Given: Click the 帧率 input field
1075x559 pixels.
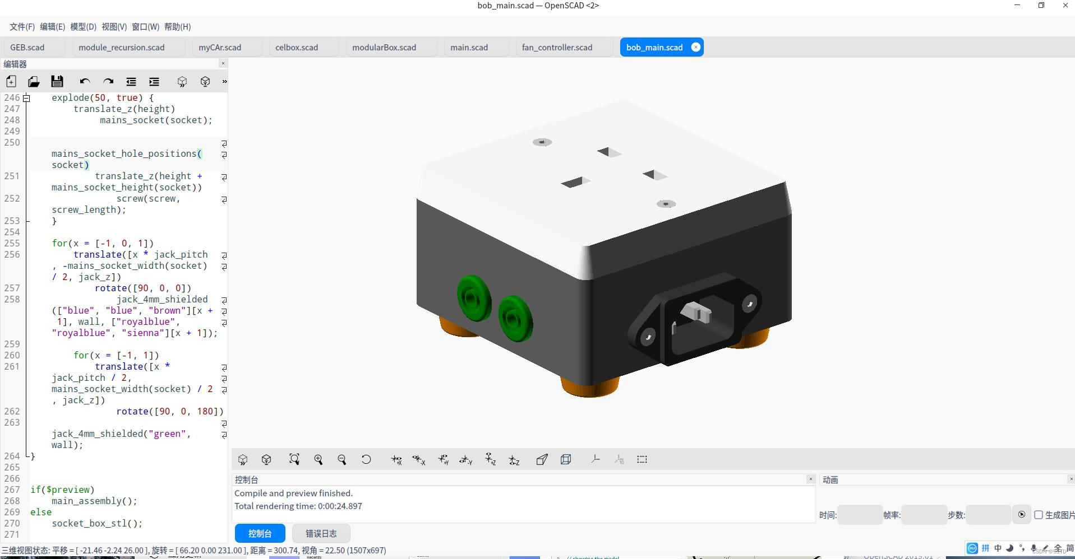Looking at the screenshot, I should click(924, 515).
